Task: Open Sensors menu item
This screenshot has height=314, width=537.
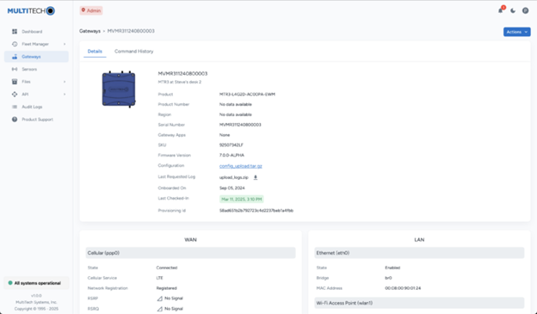Action: (x=36, y=69)
